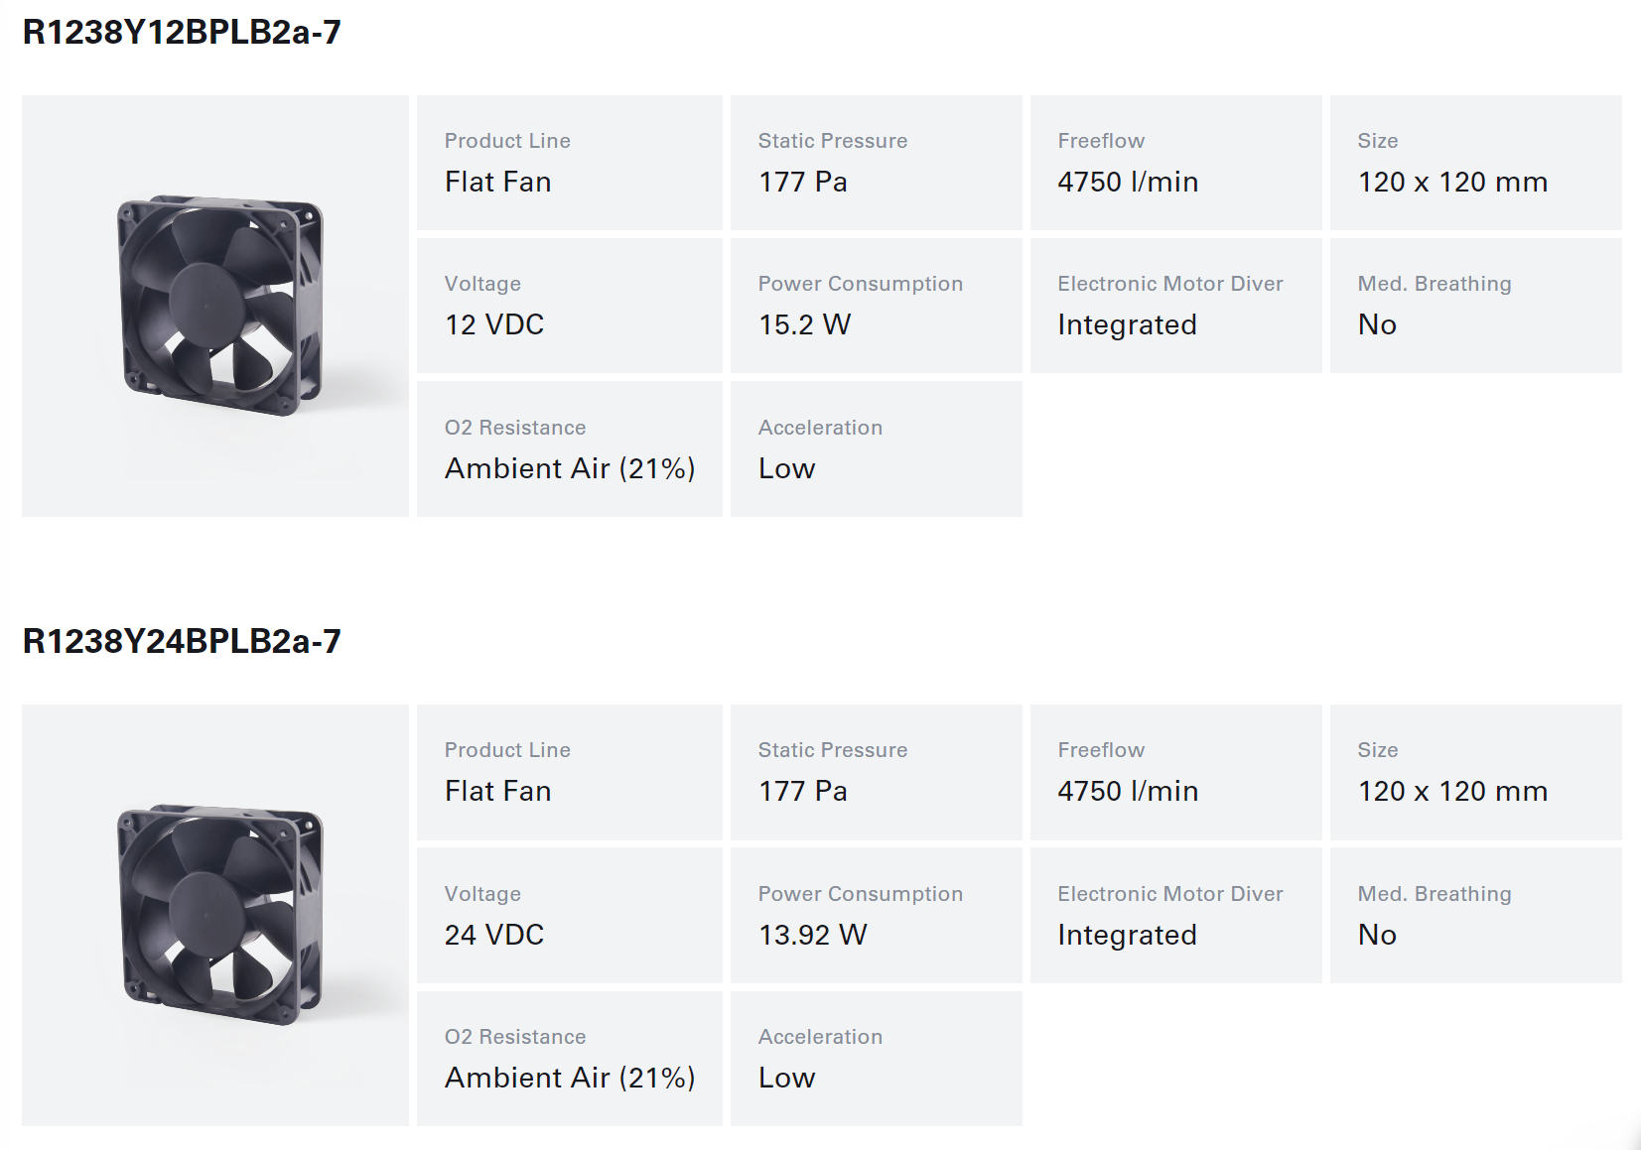
Task: Click first product's O2 Resistance Ambient Air
Action: (570, 448)
